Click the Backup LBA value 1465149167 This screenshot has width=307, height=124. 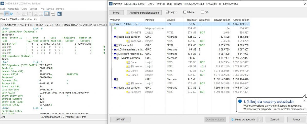(47, 84)
